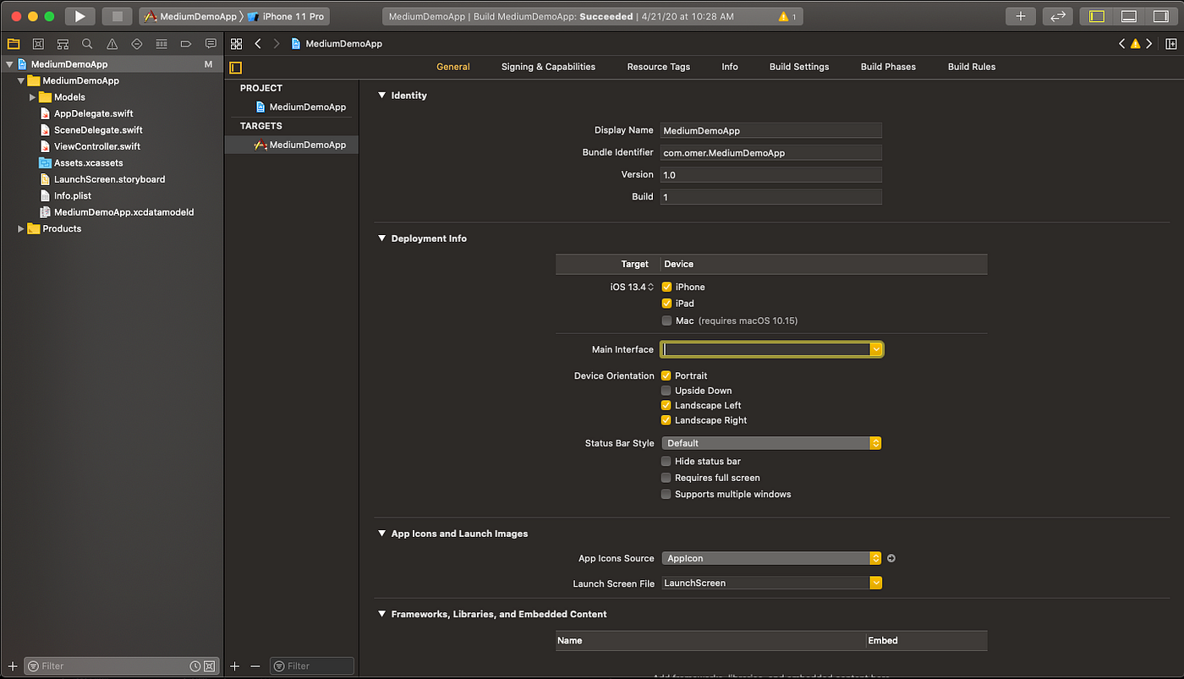This screenshot has width=1184, height=679.
Task: Toggle the right inspector panel visibility
Action: 1162,15
